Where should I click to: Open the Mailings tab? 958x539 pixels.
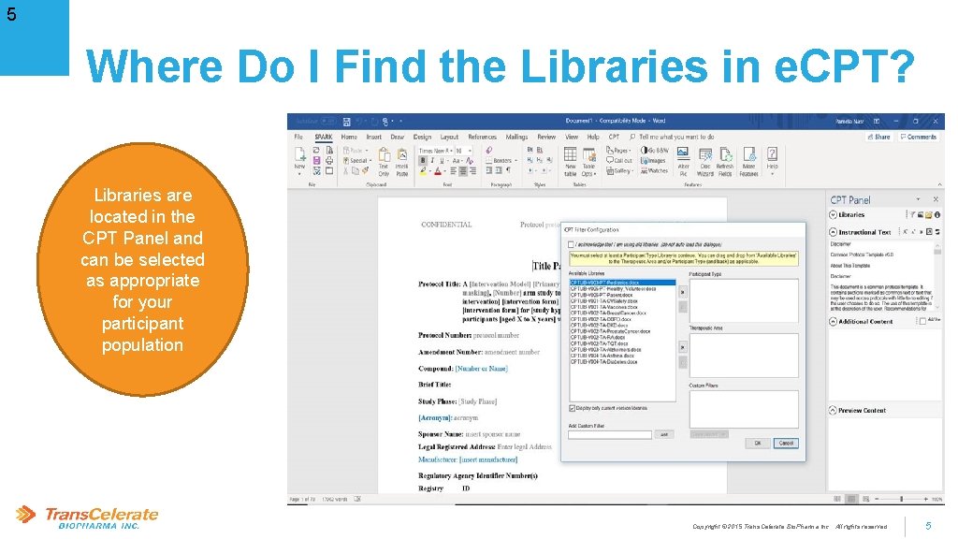coord(517,137)
